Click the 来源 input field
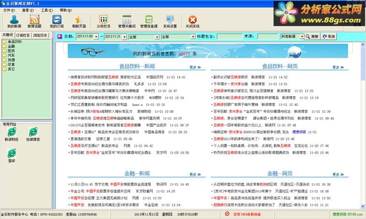The image size is (366, 219). (268, 37)
